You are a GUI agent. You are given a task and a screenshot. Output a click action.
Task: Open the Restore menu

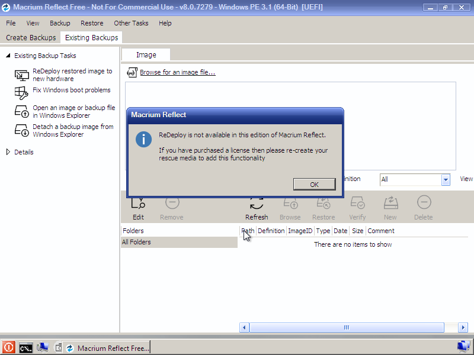pos(92,23)
